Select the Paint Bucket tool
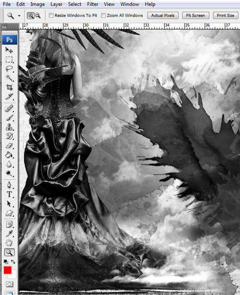The height and width of the screenshot is (295, 240). tap(9, 155)
